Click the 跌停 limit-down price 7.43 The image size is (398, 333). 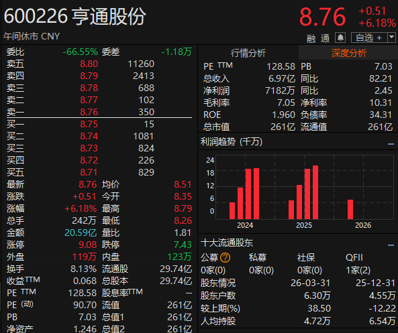coord(183,245)
